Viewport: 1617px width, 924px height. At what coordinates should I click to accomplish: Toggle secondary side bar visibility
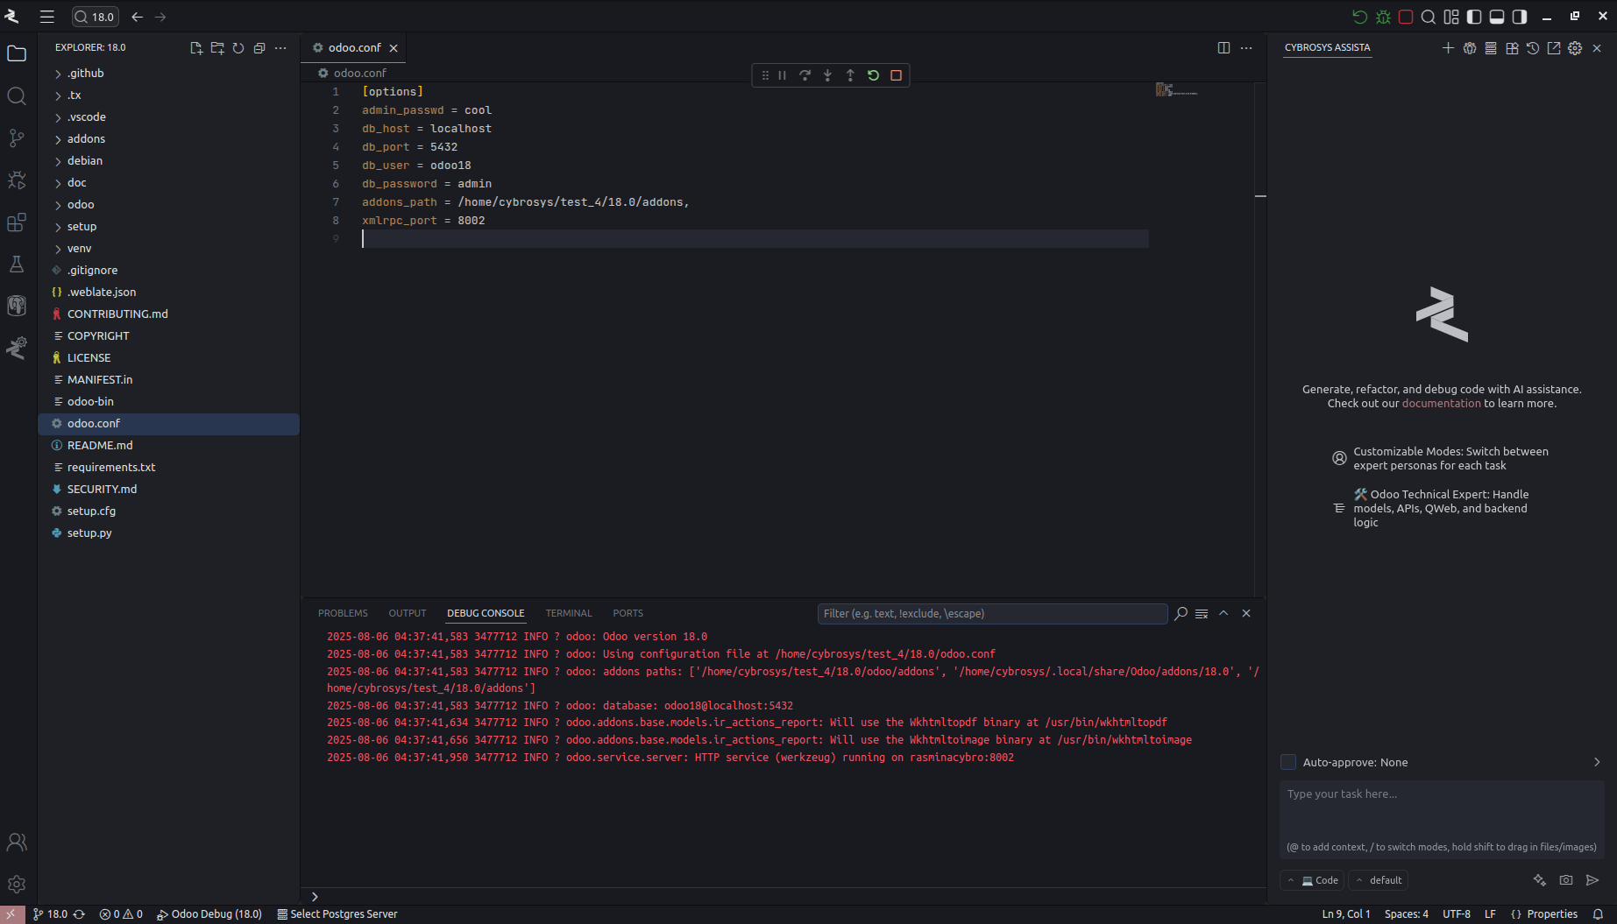pyautogui.click(x=1520, y=17)
